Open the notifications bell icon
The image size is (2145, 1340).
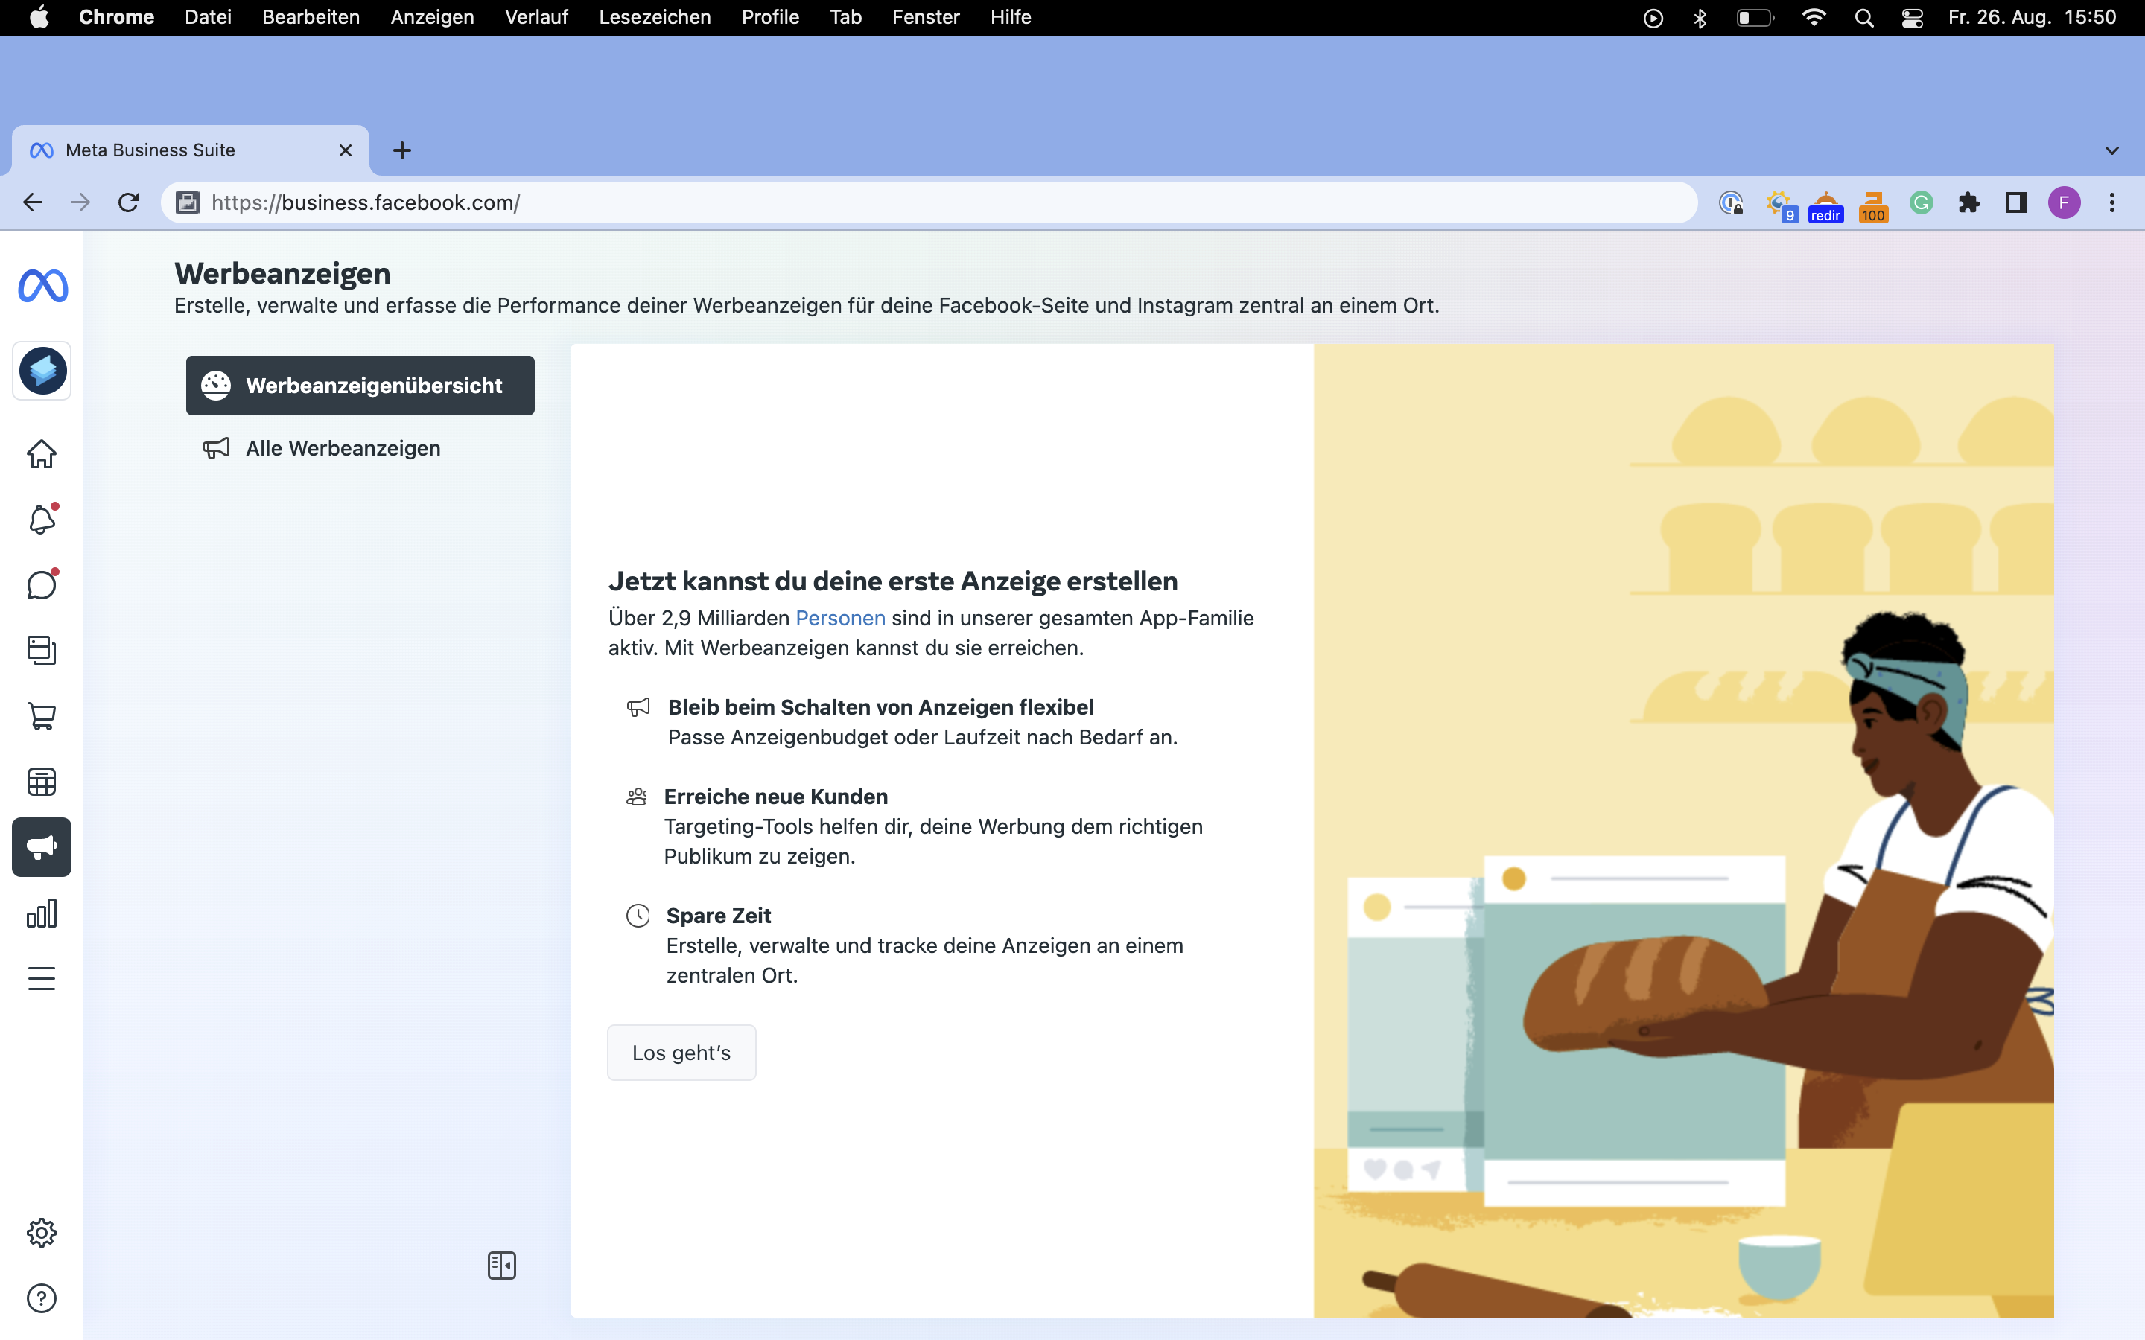(x=42, y=520)
